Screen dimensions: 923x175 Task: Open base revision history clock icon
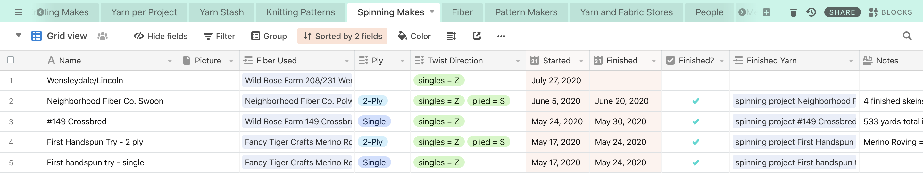pyautogui.click(x=811, y=13)
